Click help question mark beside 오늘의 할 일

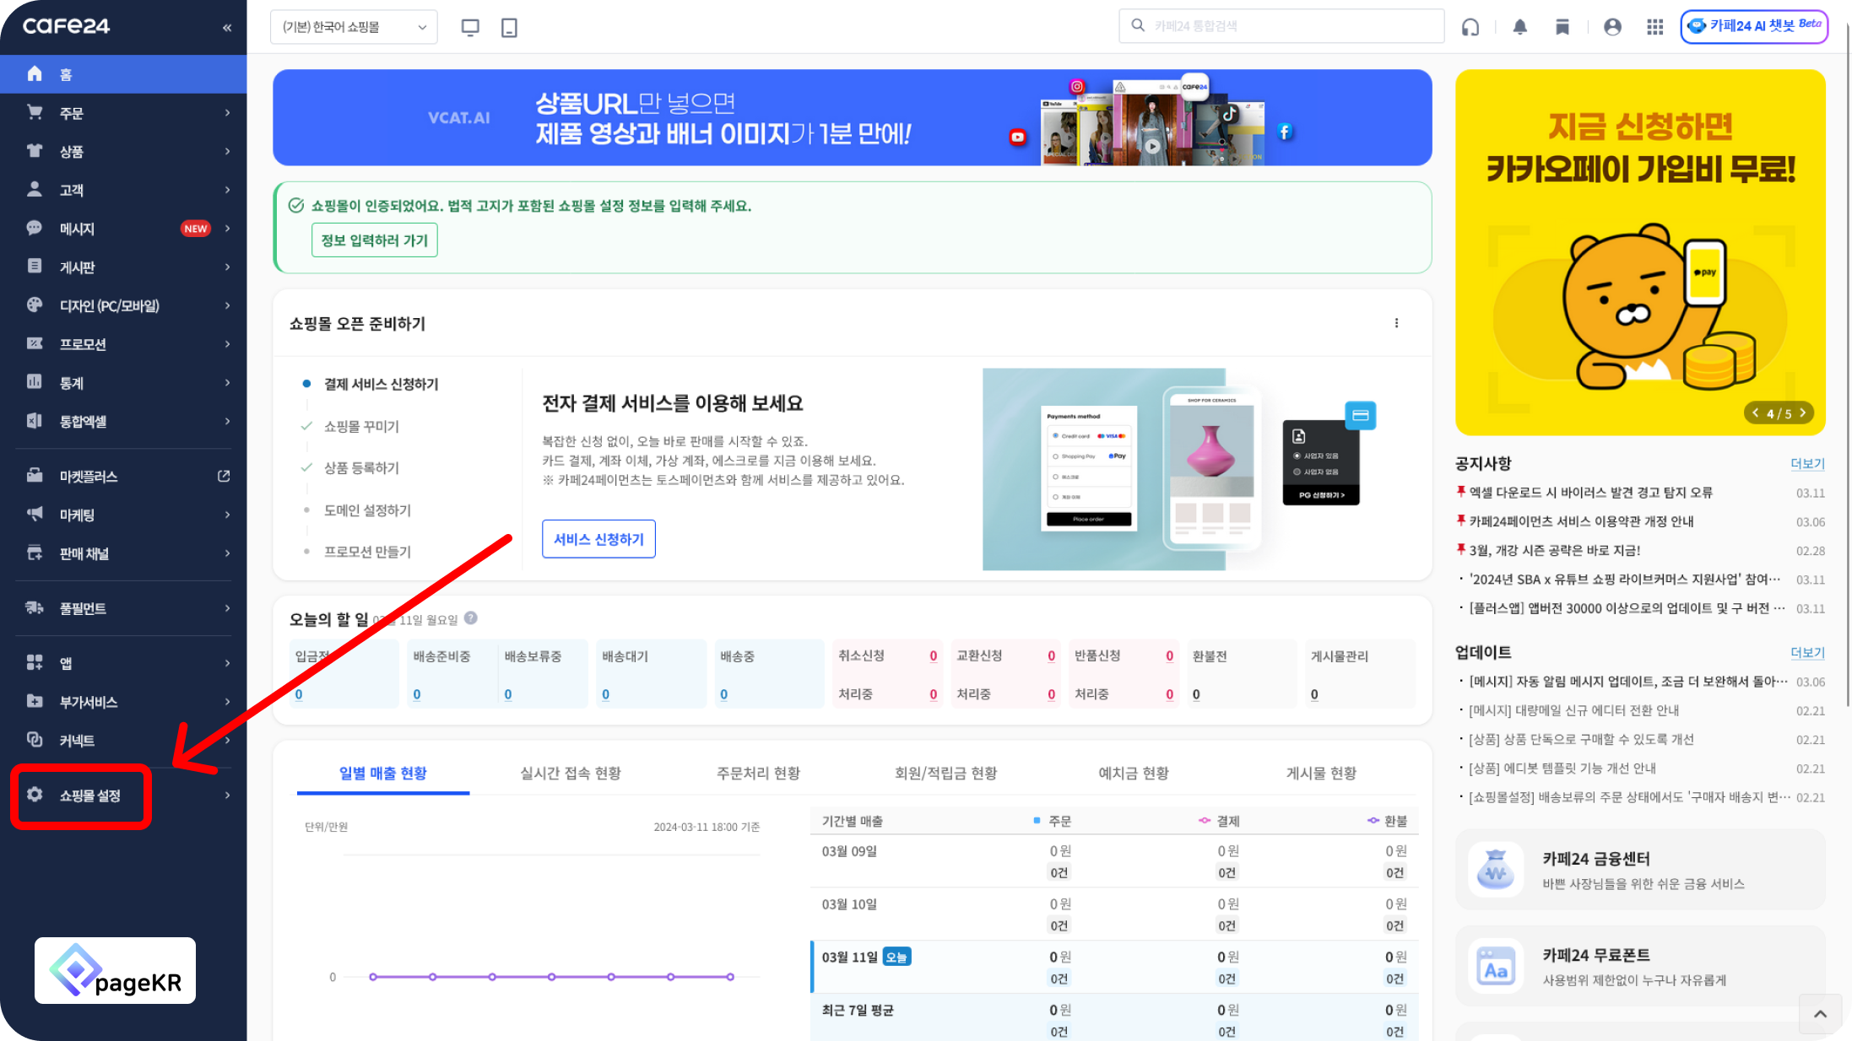(471, 618)
